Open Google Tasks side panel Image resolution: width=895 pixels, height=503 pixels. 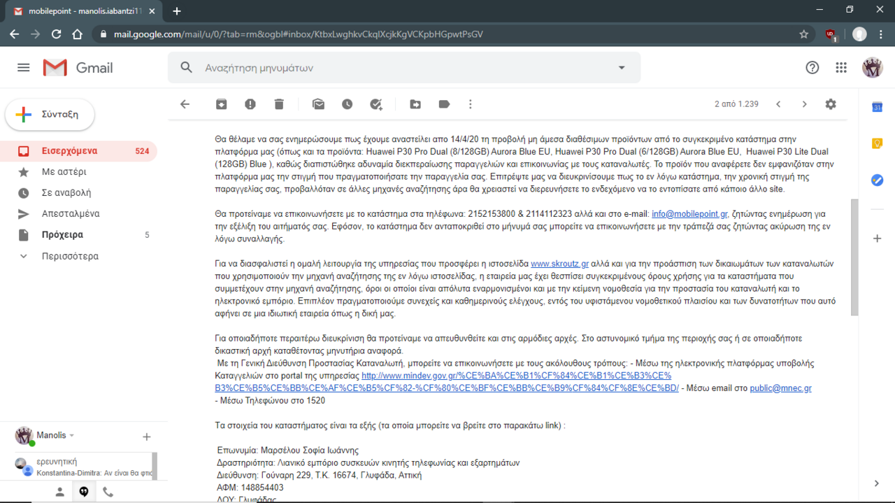877,180
